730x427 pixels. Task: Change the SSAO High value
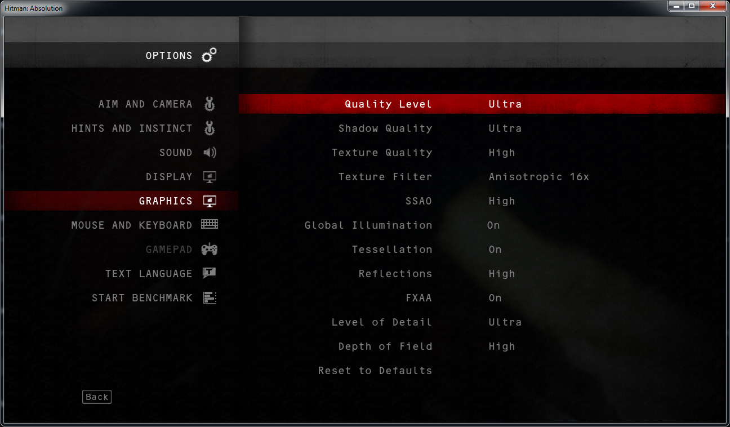pos(502,201)
